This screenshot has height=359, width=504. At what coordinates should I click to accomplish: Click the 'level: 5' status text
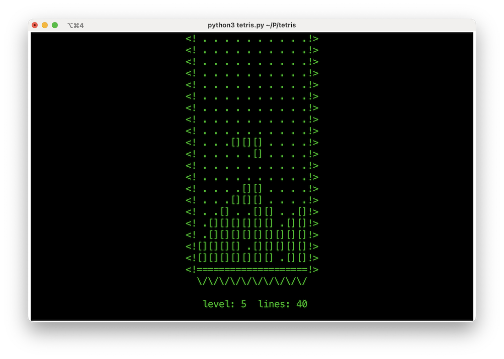(224, 304)
